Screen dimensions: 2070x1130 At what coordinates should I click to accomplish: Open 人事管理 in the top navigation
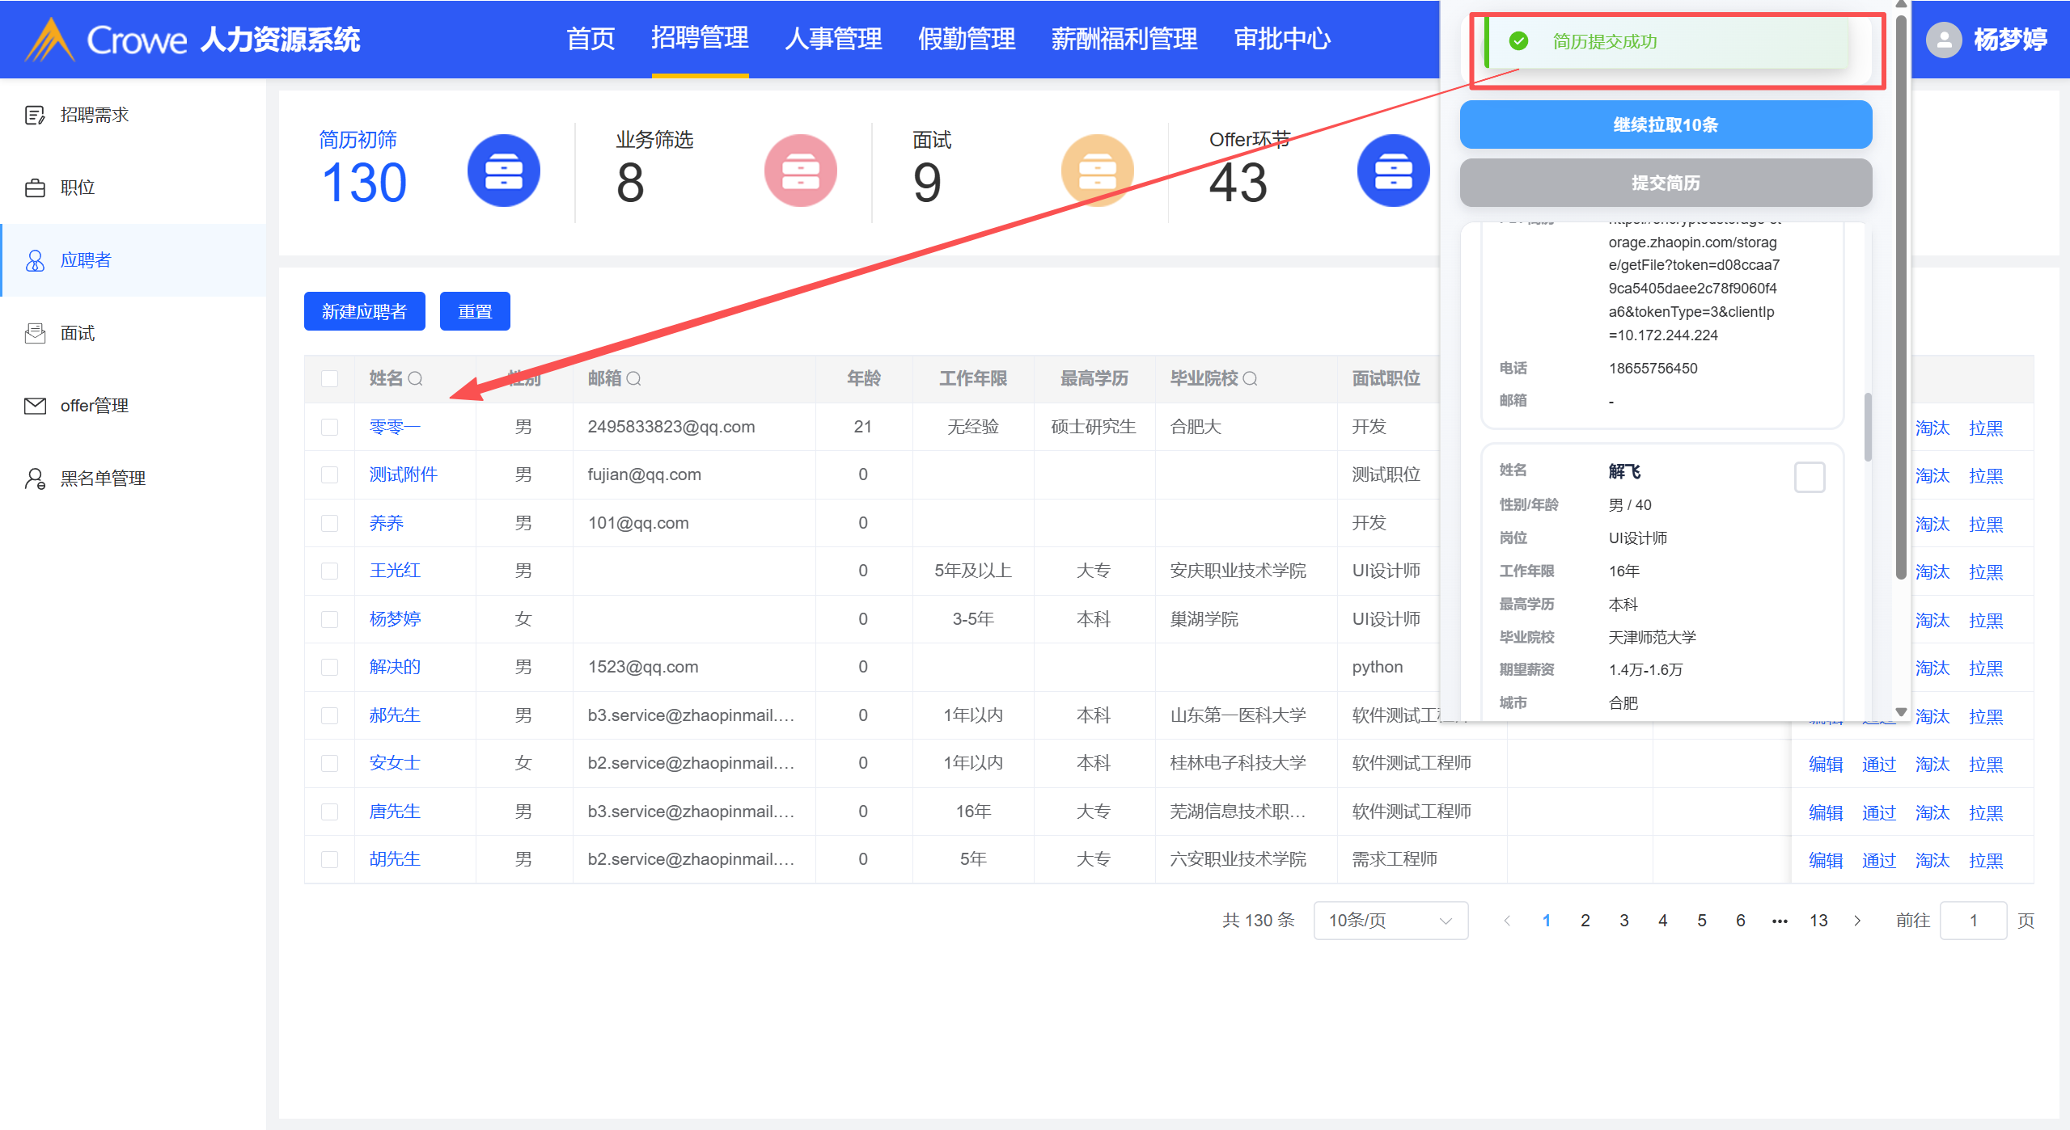(x=833, y=39)
